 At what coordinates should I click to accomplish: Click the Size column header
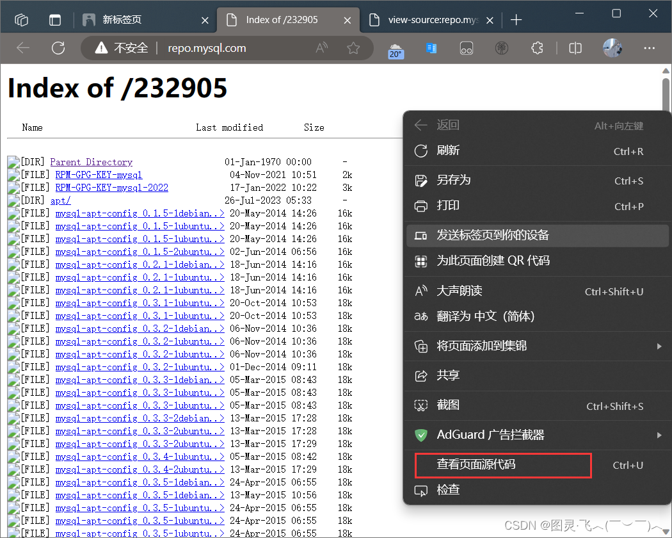click(x=314, y=127)
